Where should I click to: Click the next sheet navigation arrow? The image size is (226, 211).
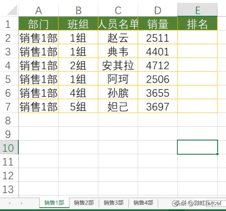(22, 203)
